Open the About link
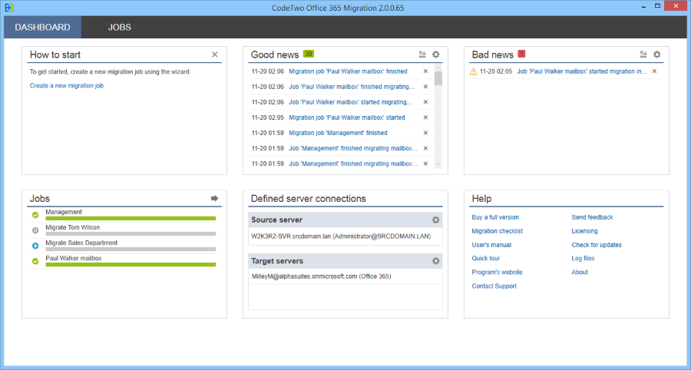This screenshot has height=370, width=691. 580,273
